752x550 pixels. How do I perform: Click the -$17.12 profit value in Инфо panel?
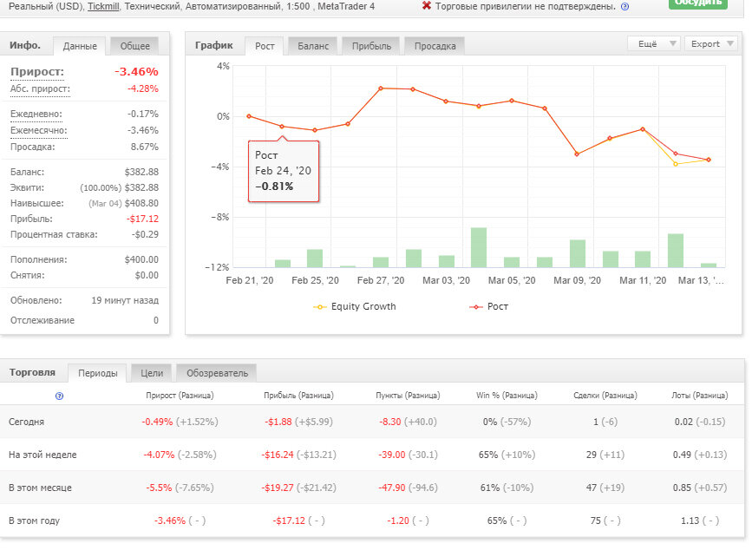click(142, 219)
